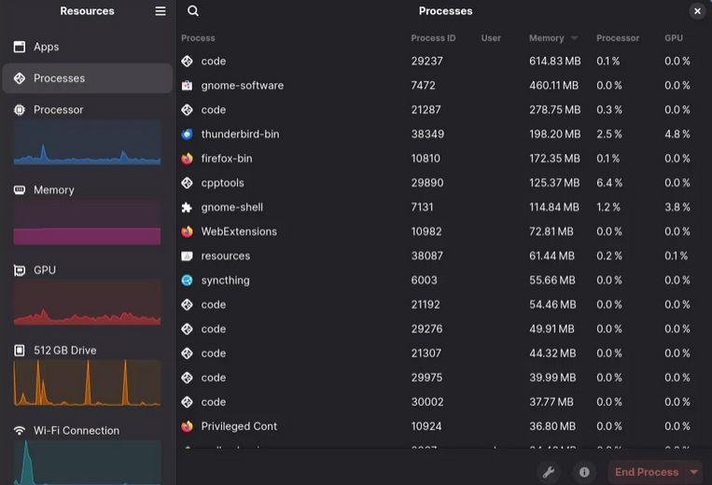The height and width of the screenshot is (485, 712).
Task: Open the Apps view
Action: (87, 47)
